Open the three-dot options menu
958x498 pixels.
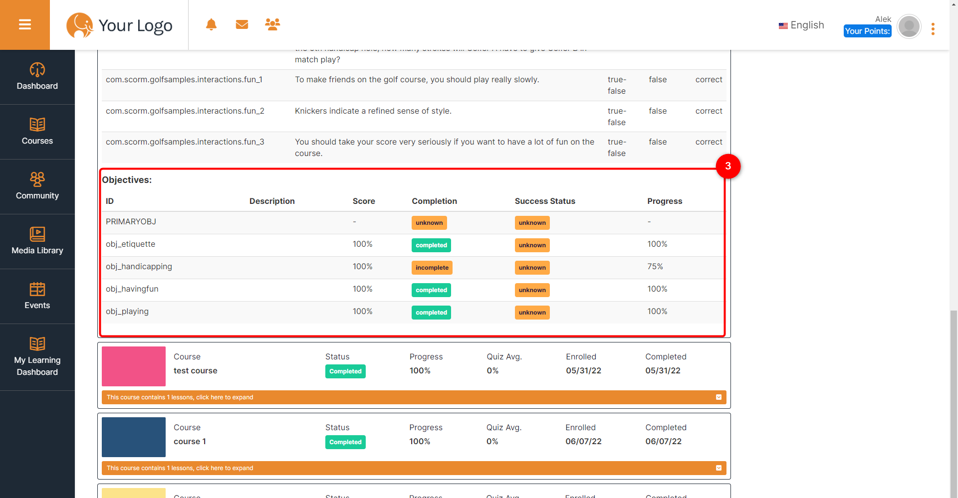coord(933,29)
